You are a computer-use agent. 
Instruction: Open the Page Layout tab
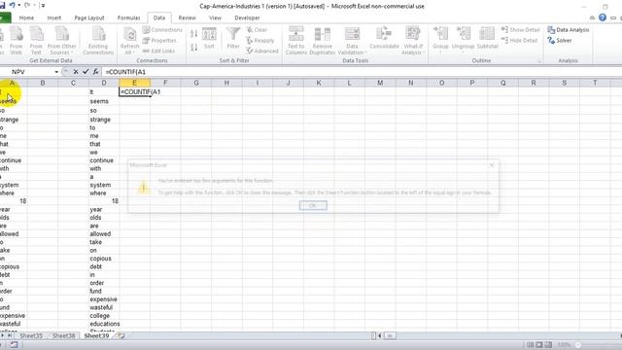[89, 17]
